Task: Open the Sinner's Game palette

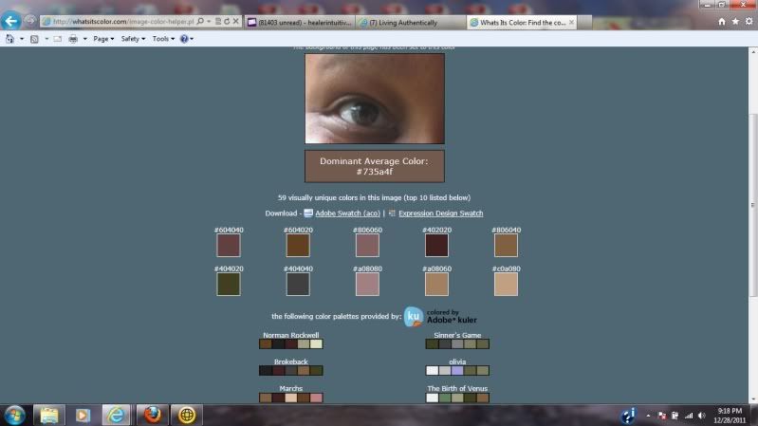Action: pos(457,343)
